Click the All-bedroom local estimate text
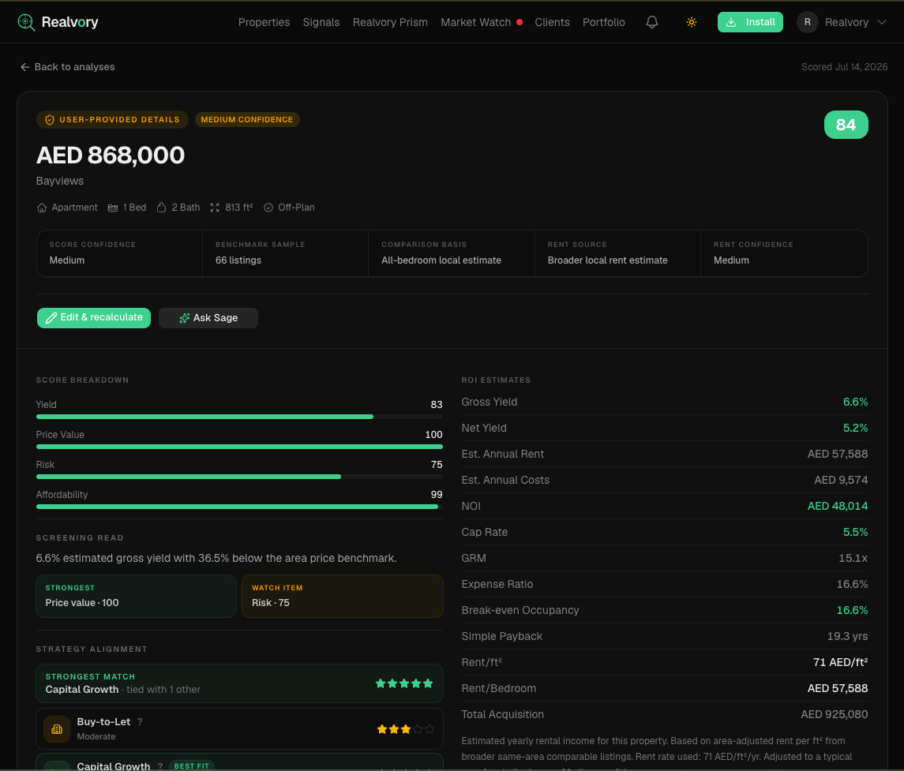This screenshot has width=904, height=771. tap(441, 260)
